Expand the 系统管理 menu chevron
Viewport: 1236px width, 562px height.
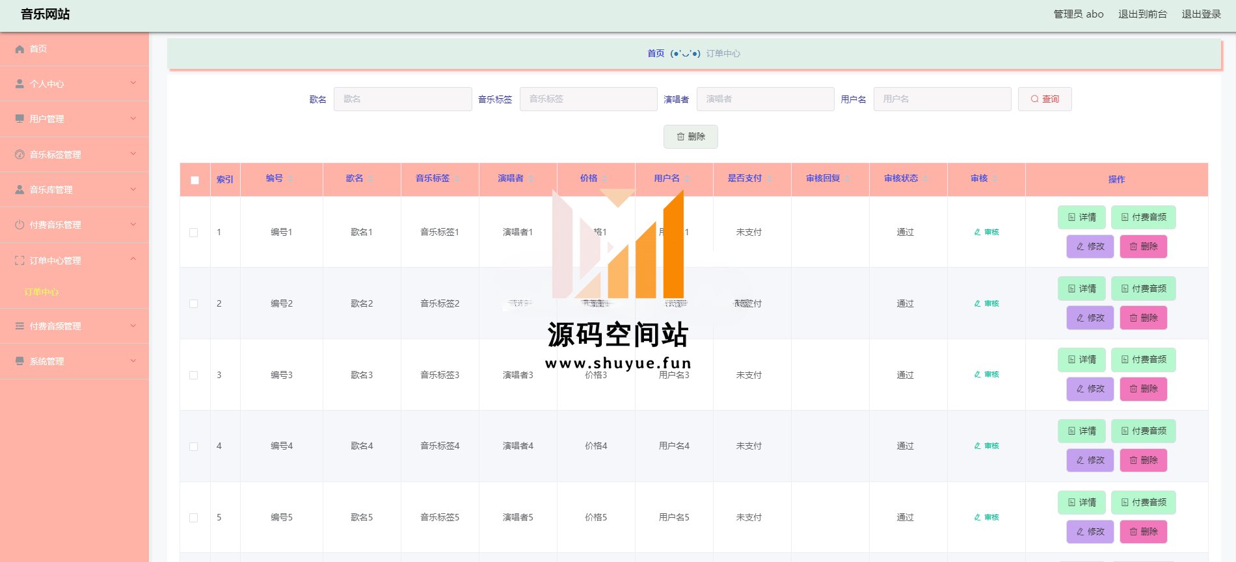pos(133,361)
